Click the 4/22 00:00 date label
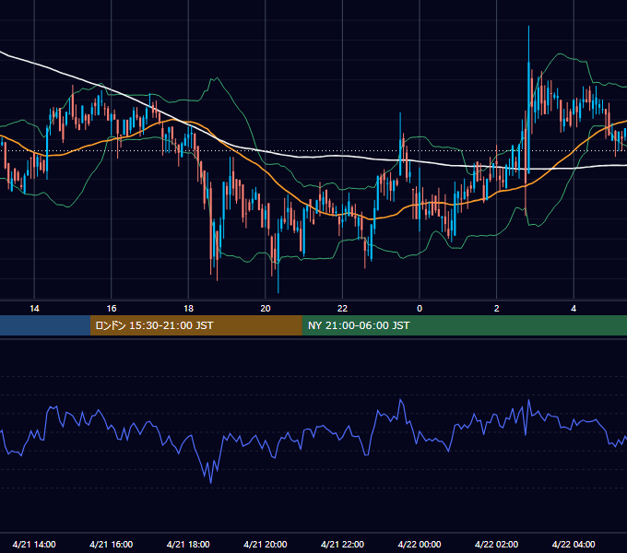 point(420,544)
